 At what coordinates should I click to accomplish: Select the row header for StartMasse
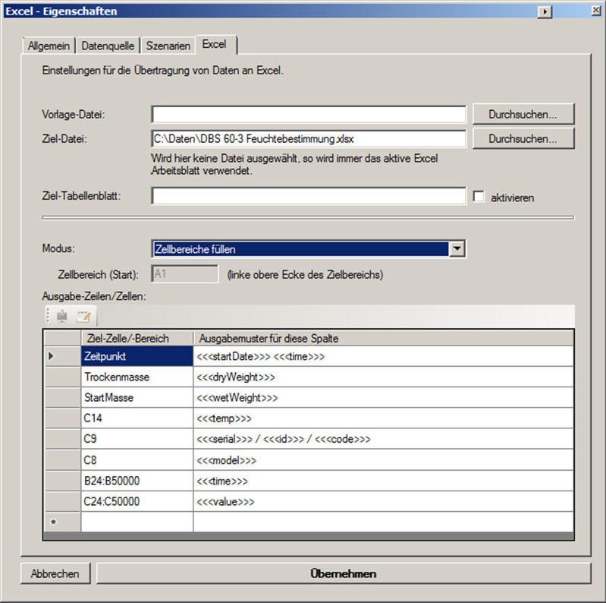(x=63, y=397)
